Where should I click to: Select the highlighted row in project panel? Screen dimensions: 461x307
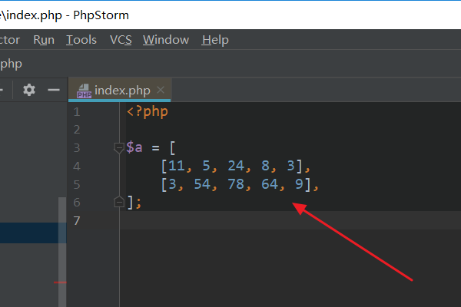coord(33,233)
